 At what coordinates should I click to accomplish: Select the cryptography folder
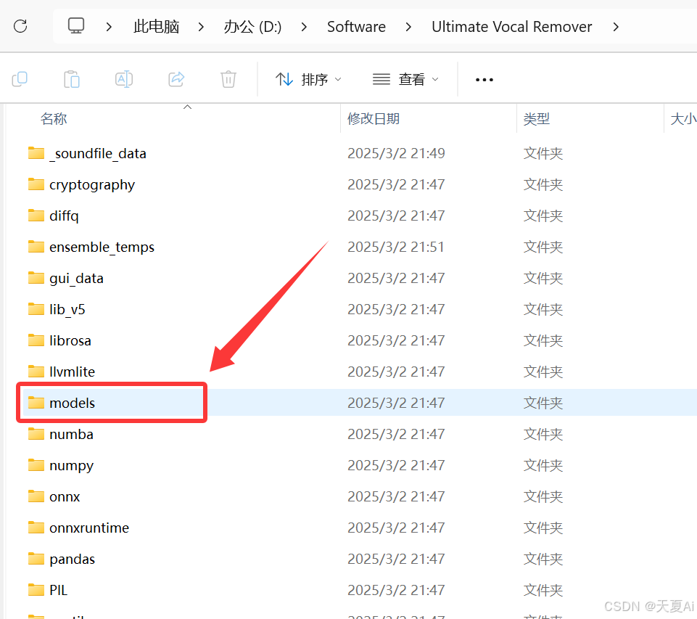(x=92, y=184)
